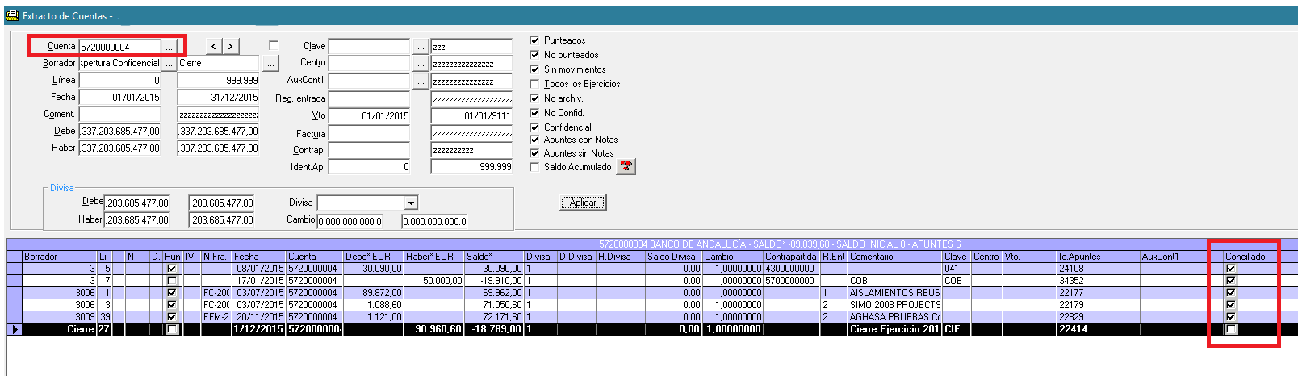Toggle the Saldo Acumulado checkbox
Image resolution: width=1298 pixels, height=376 pixels.
pos(534,167)
